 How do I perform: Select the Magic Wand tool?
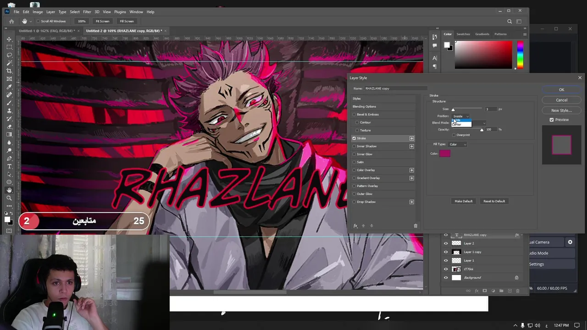coord(9,63)
